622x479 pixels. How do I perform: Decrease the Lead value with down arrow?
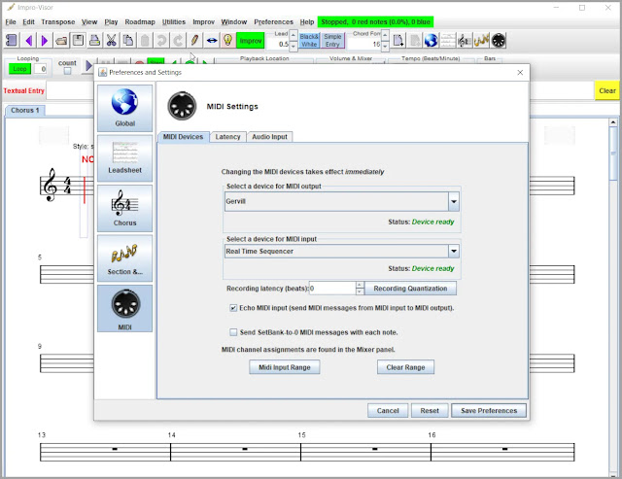[294, 46]
